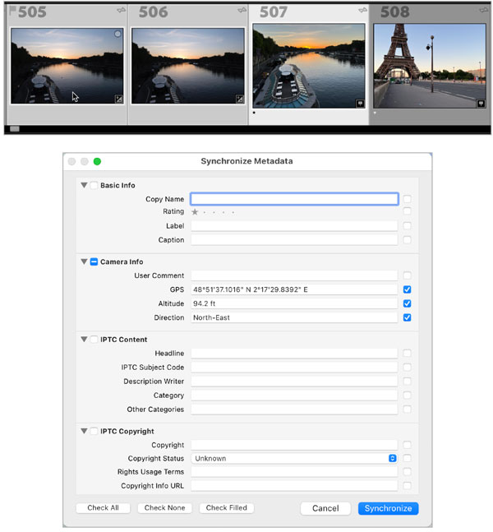Uncheck the Direction checkbox

[x=408, y=317]
